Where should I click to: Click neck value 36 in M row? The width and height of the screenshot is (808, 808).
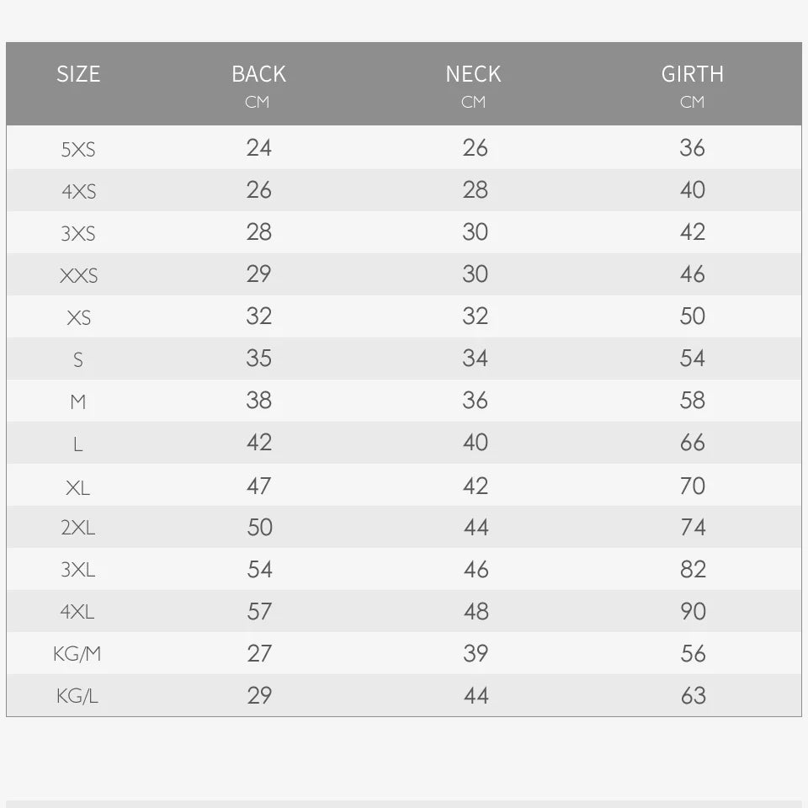pos(475,401)
